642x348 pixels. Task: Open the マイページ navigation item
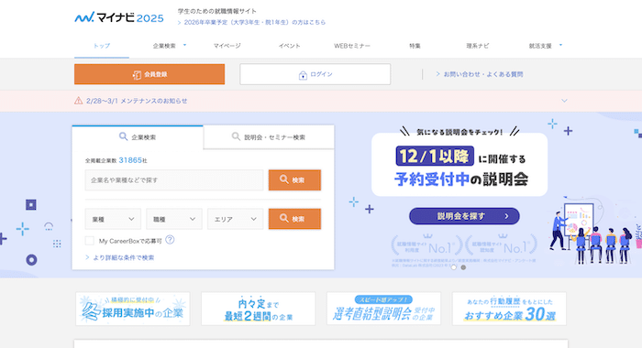point(227,46)
